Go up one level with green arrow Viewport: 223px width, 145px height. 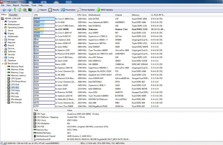click(x=15, y=10)
